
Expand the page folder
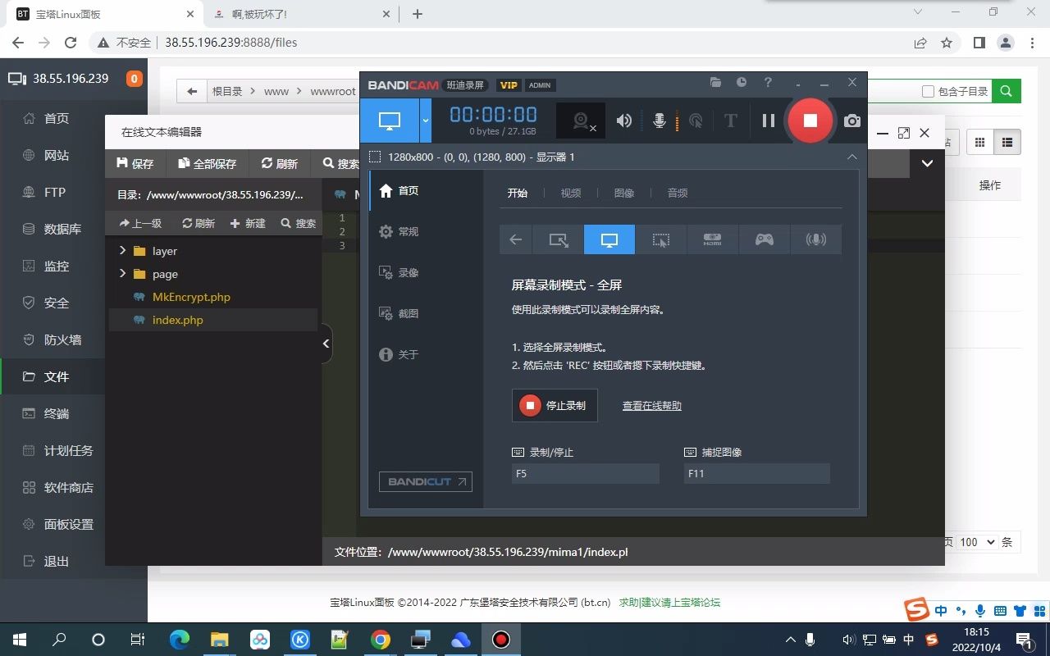tap(122, 273)
